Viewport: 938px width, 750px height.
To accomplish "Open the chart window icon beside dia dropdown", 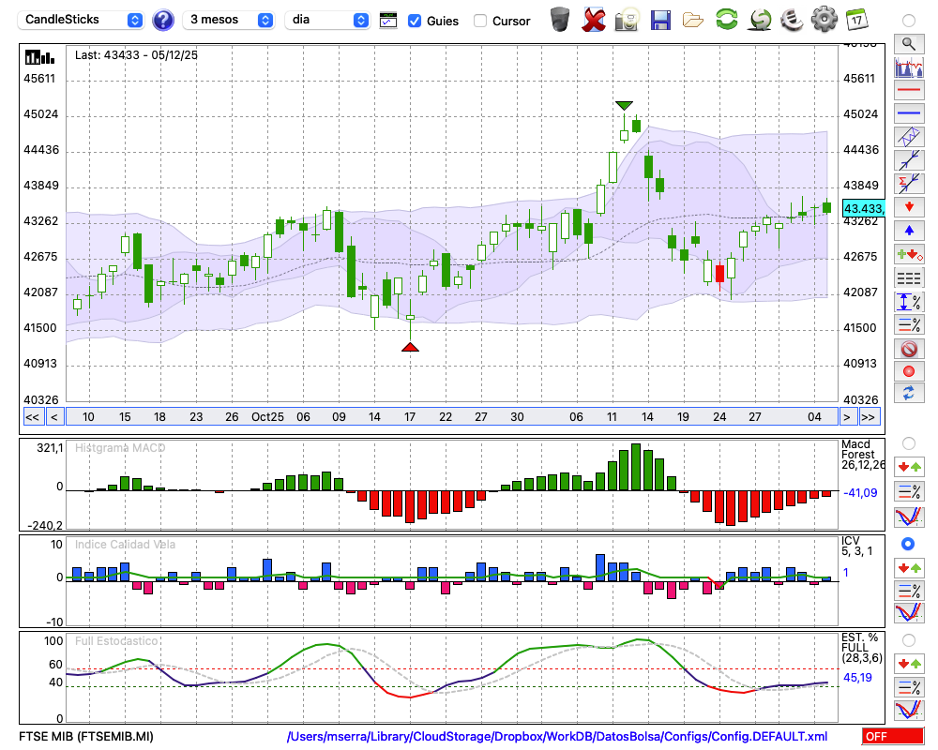I will pos(388,21).
